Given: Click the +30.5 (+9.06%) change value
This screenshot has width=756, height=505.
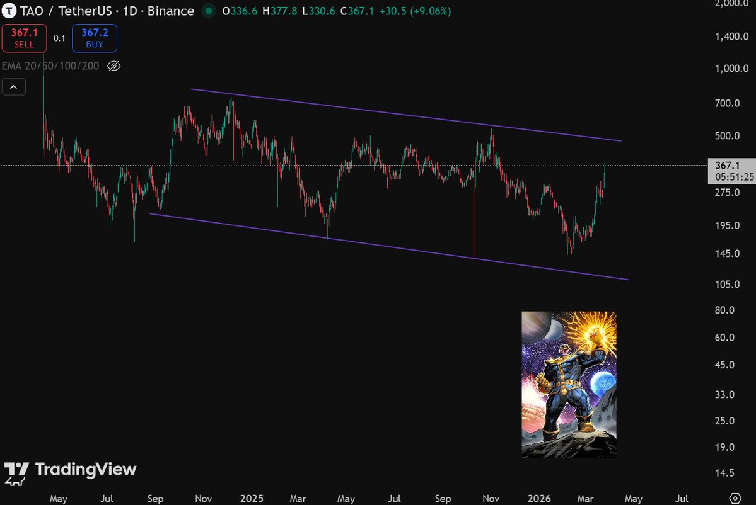Looking at the screenshot, I should [415, 11].
